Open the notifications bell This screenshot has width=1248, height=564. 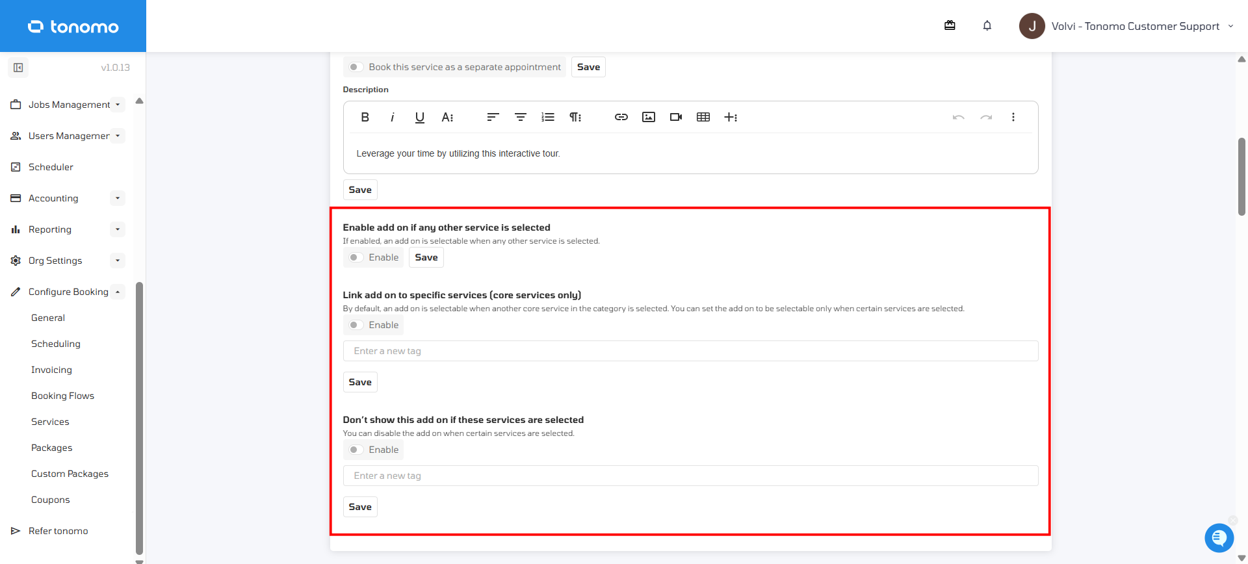click(x=987, y=26)
